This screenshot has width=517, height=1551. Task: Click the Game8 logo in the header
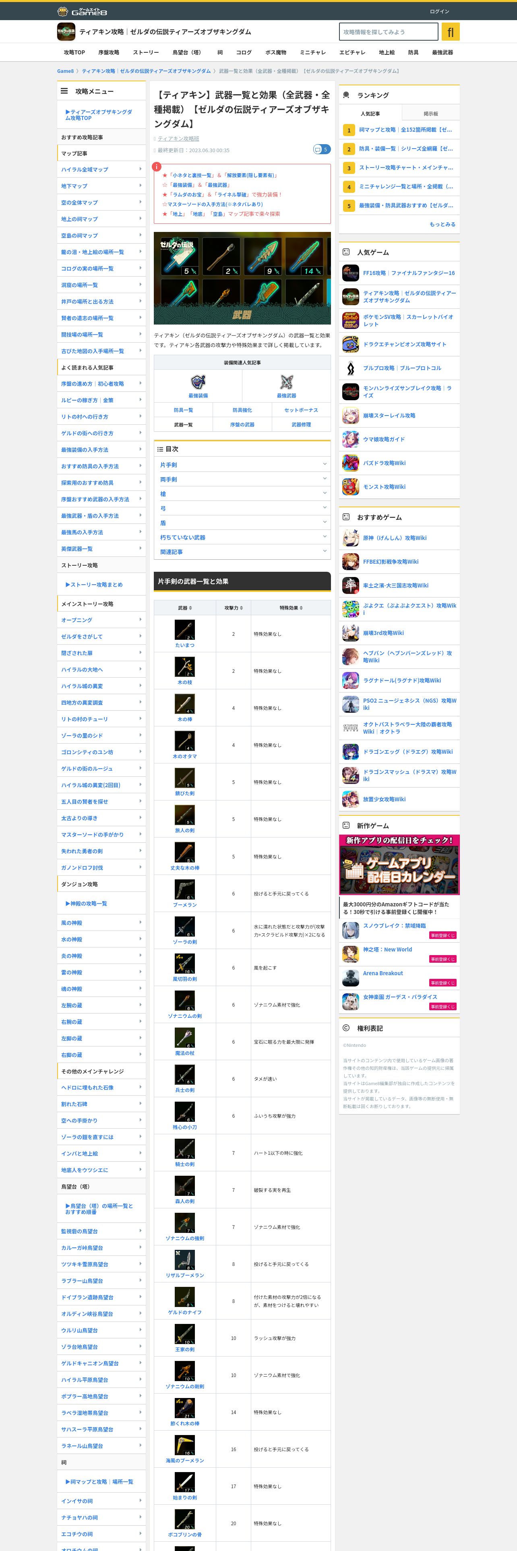(82, 11)
